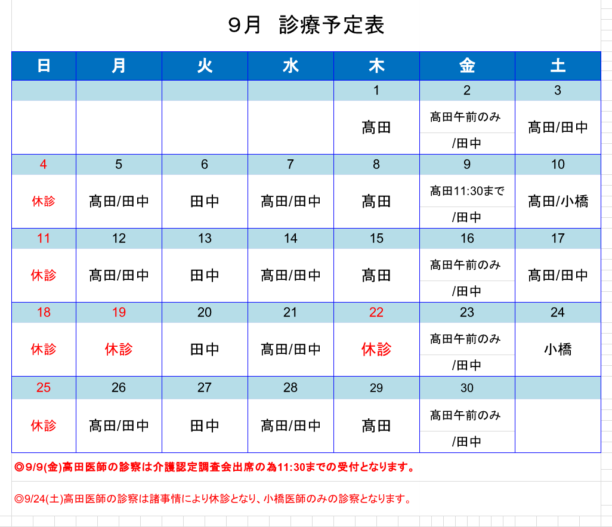Select the 水 column header

(x=290, y=66)
